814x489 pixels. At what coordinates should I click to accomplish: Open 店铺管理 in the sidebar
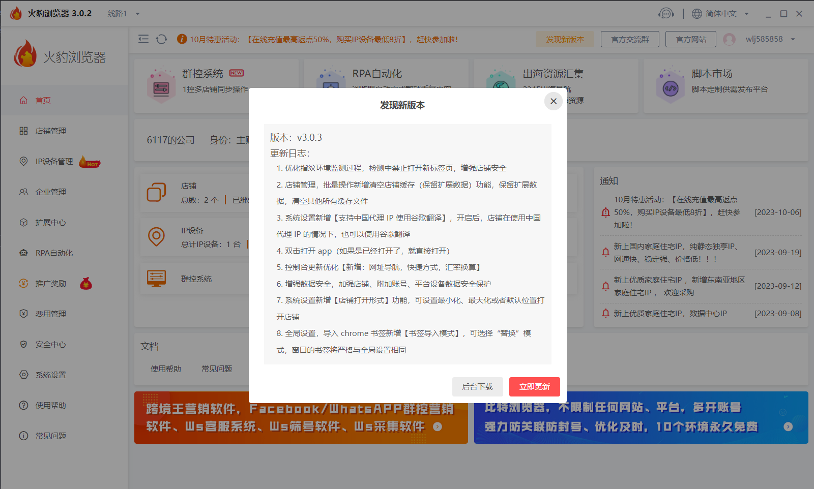pyautogui.click(x=64, y=131)
